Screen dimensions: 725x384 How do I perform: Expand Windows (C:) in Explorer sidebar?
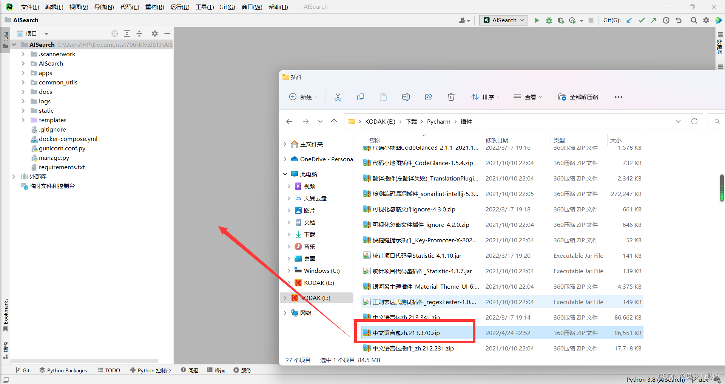pyautogui.click(x=289, y=271)
